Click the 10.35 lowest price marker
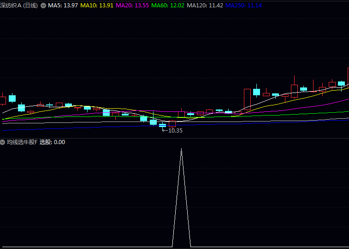 175,131
